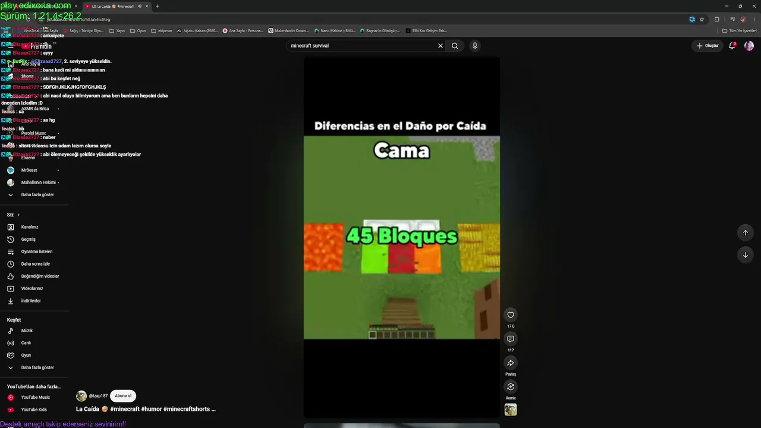761x428 pixels.
Task: Open the Nano Makine bookmark
Action: pos(335,30)
